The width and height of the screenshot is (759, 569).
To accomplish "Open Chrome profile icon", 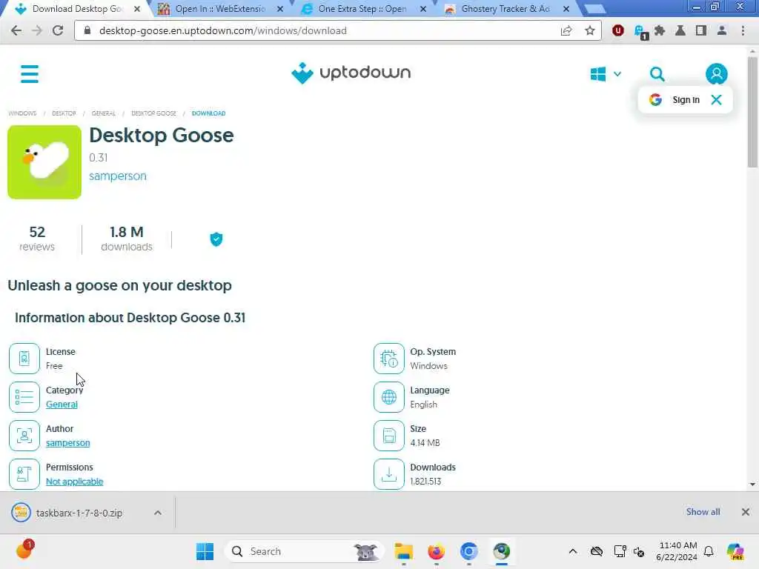I will coord(722,30).
